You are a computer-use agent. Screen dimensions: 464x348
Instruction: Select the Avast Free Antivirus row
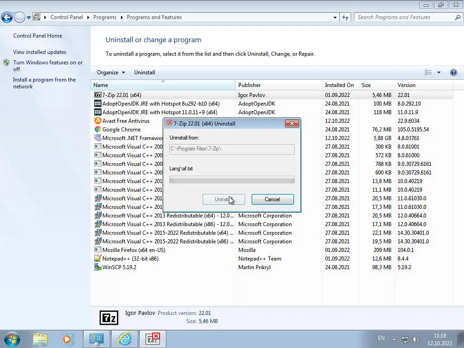pos(272,121)
